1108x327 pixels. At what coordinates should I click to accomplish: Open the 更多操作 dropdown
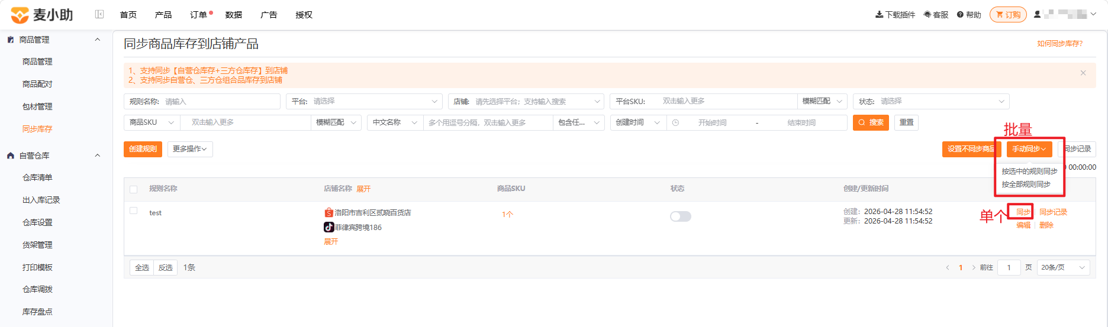tap(190, 149)
